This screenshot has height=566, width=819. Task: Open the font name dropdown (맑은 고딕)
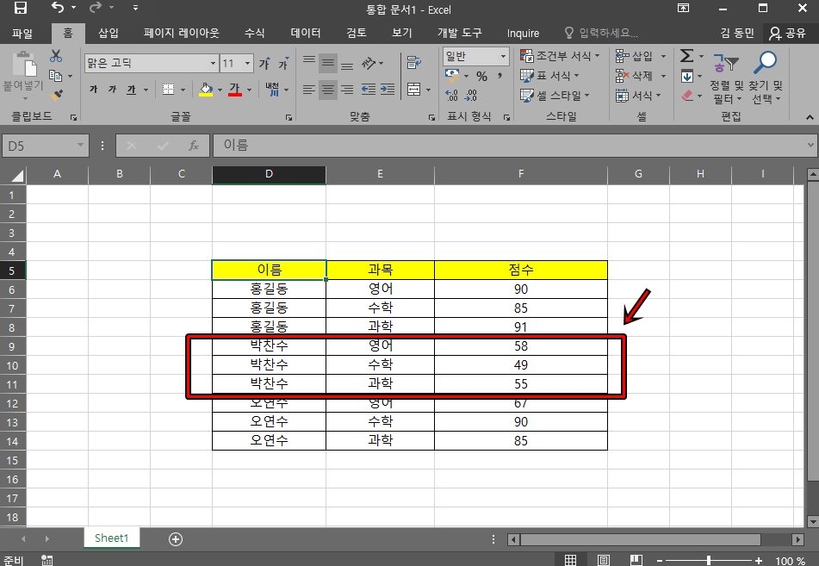click(x=213, y=63)
